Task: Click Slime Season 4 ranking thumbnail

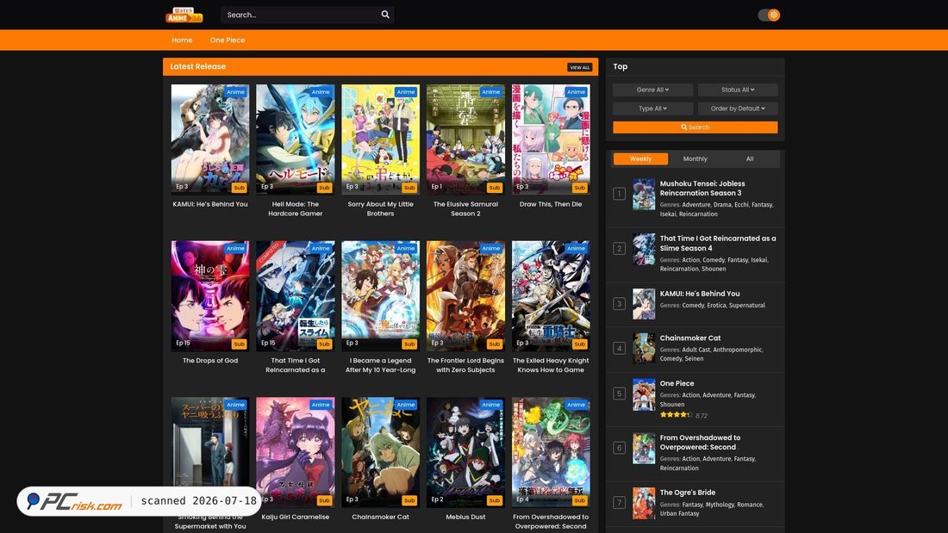Action: [x=644, y=250]
